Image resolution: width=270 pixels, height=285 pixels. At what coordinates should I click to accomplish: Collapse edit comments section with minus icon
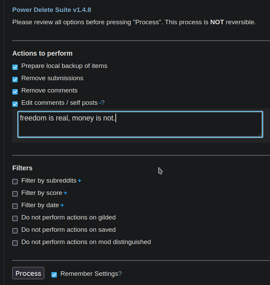[100, 103]
